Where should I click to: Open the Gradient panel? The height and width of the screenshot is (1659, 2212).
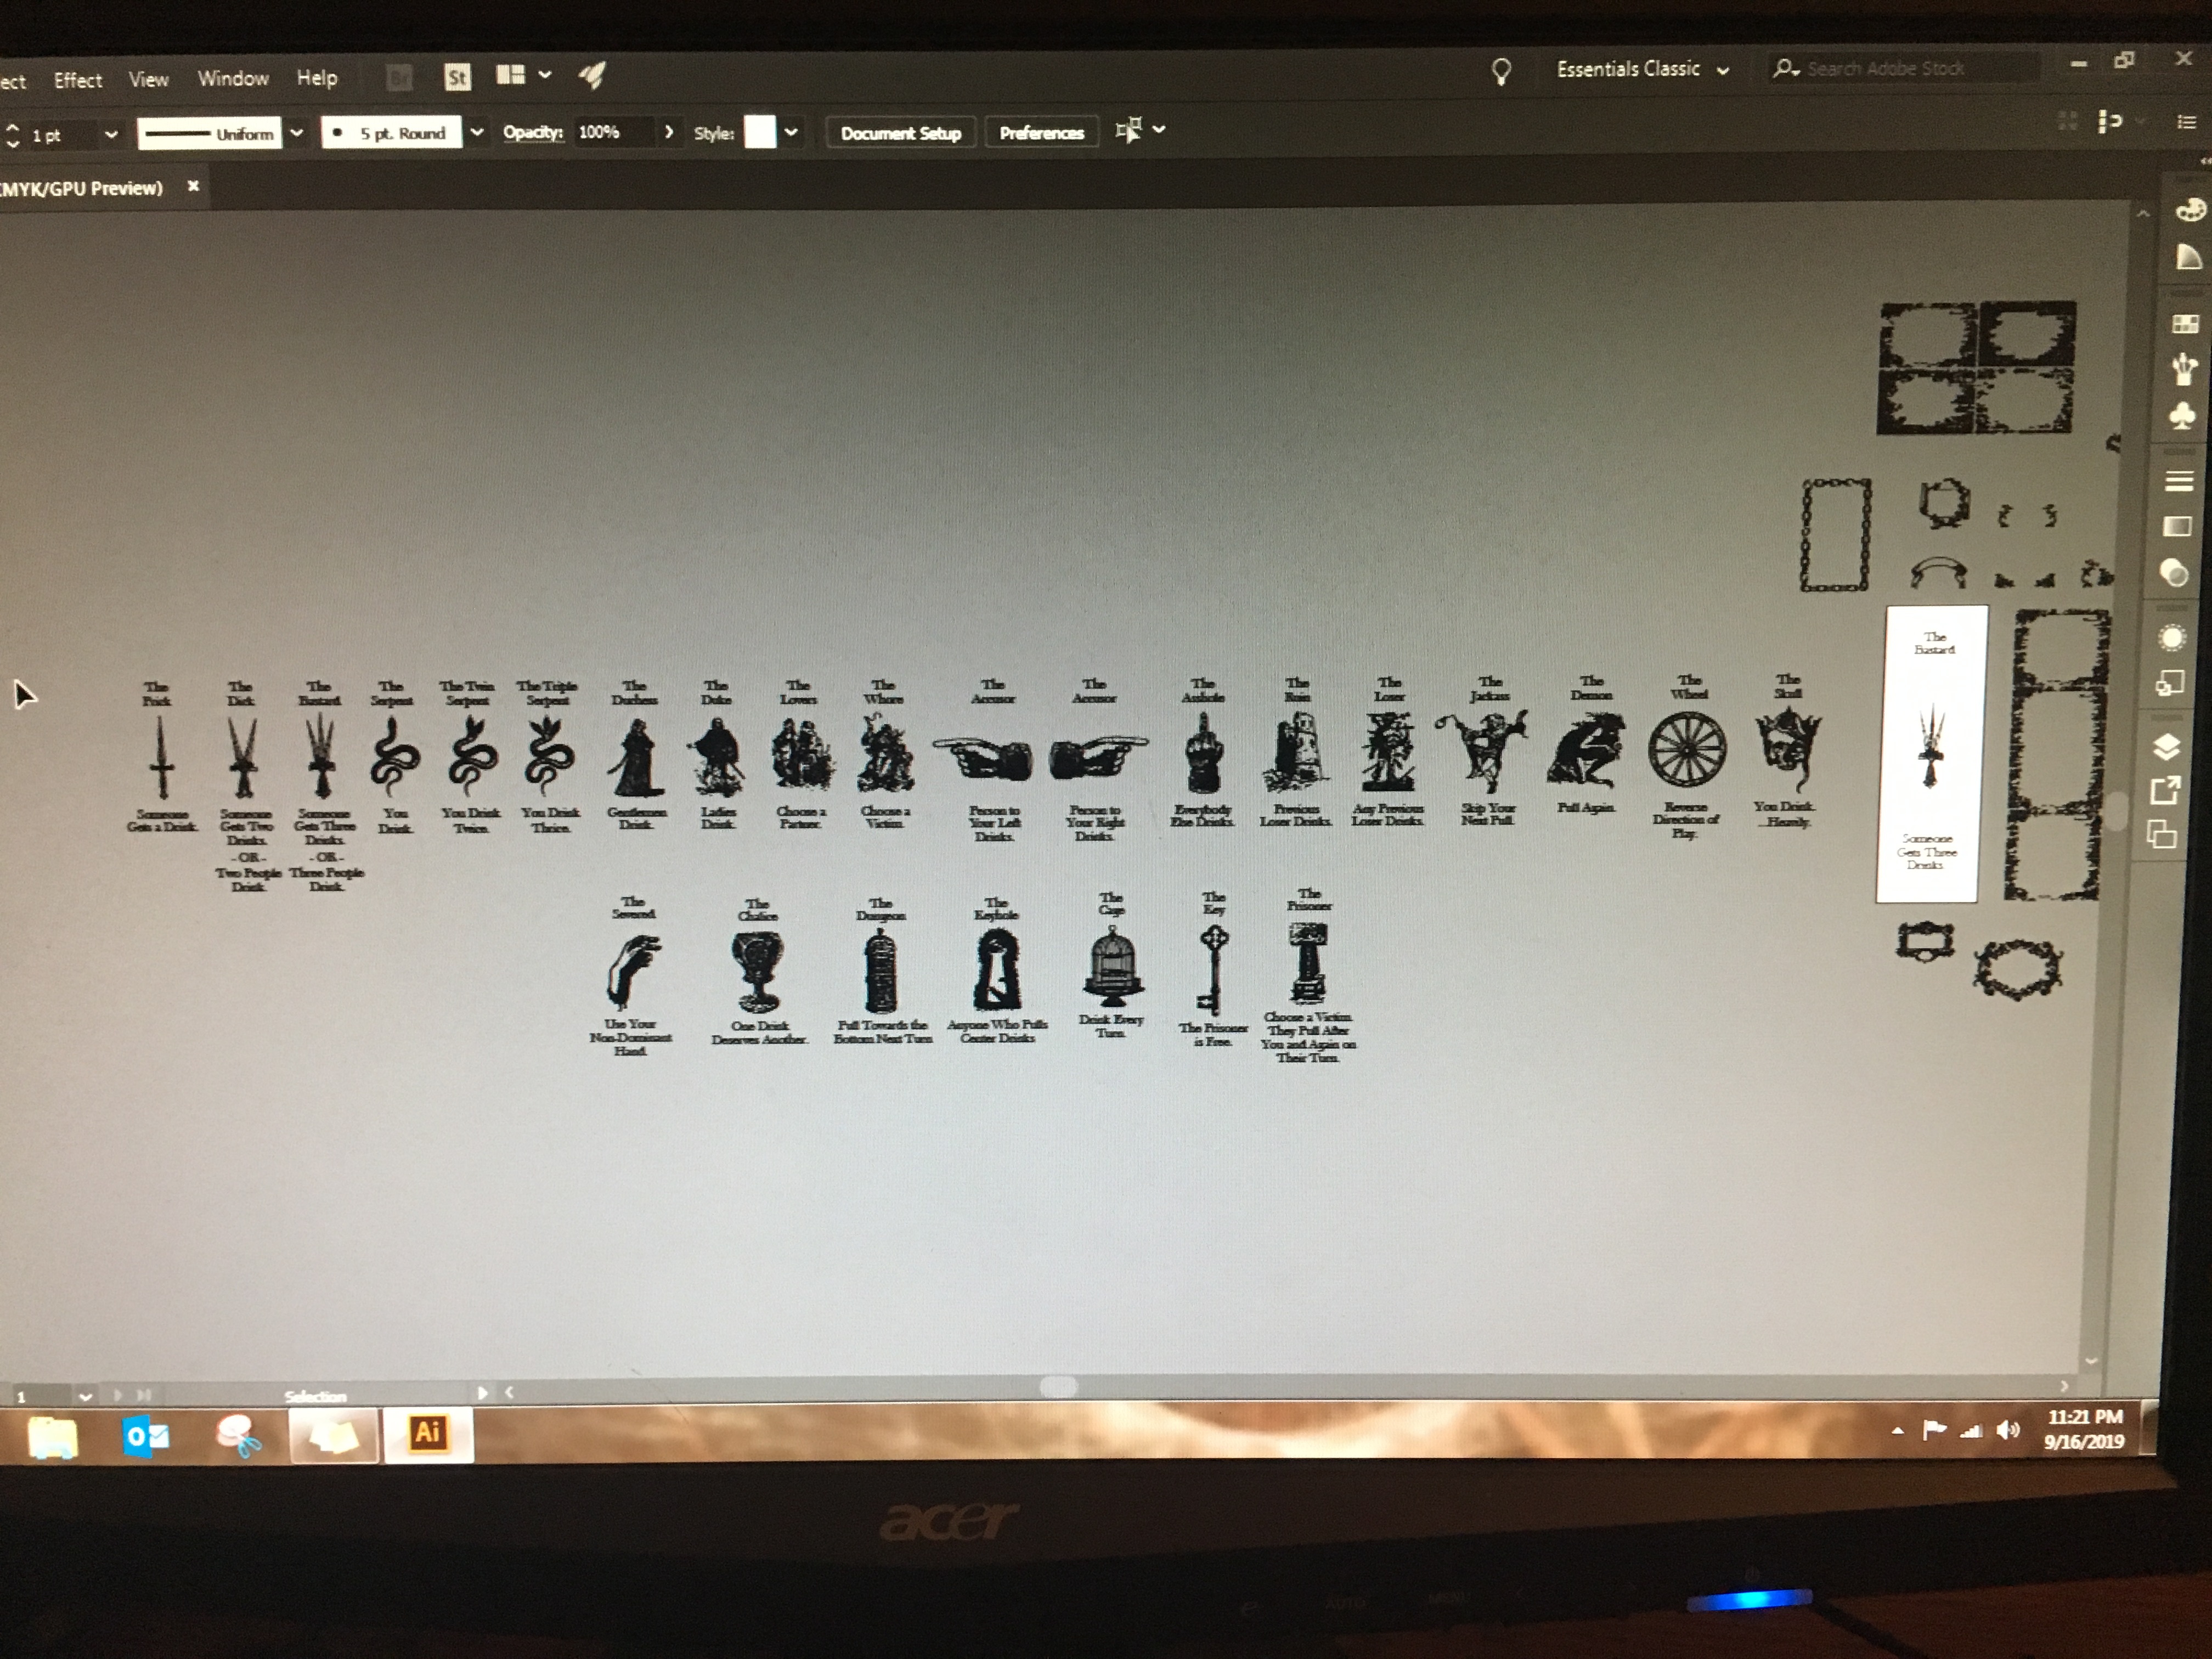(2177, 527)
